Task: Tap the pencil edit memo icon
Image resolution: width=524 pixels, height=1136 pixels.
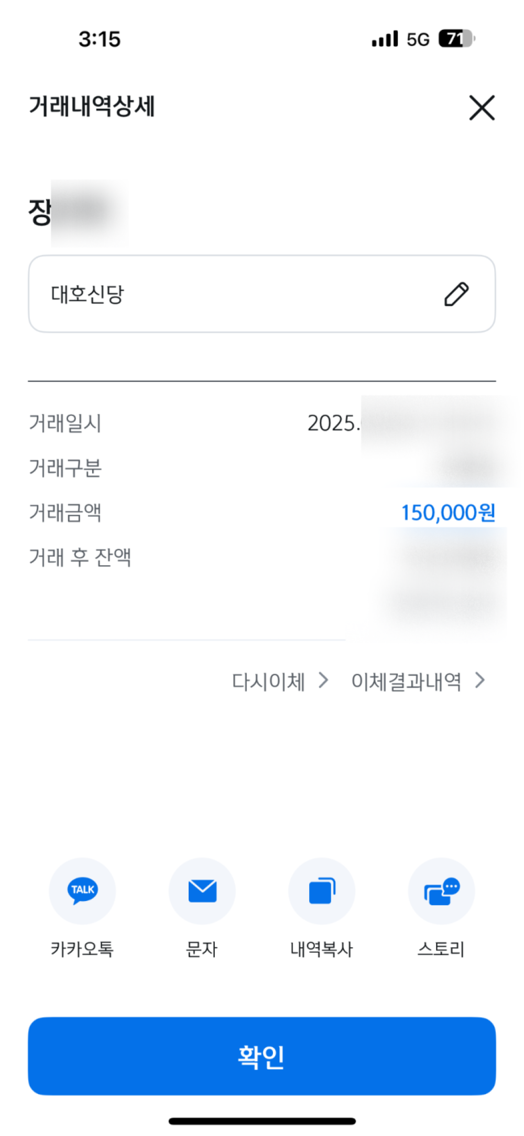Action: point(456,294)
